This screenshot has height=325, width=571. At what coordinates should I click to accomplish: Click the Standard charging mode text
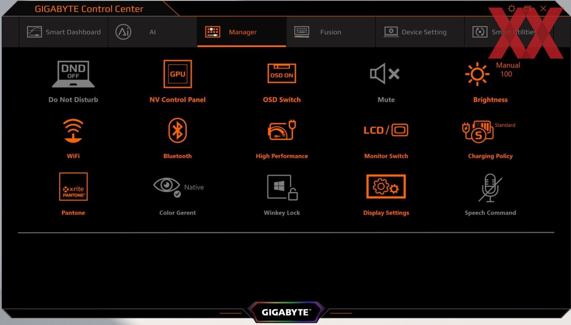coord(505,125)
